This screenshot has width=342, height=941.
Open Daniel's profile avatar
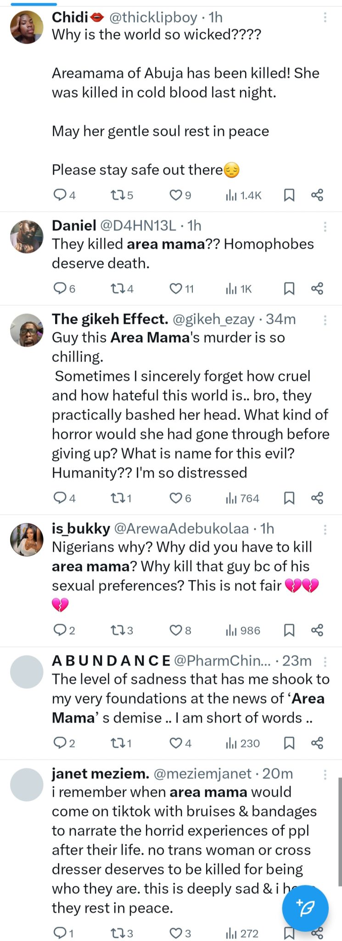(x=27, y=237)
